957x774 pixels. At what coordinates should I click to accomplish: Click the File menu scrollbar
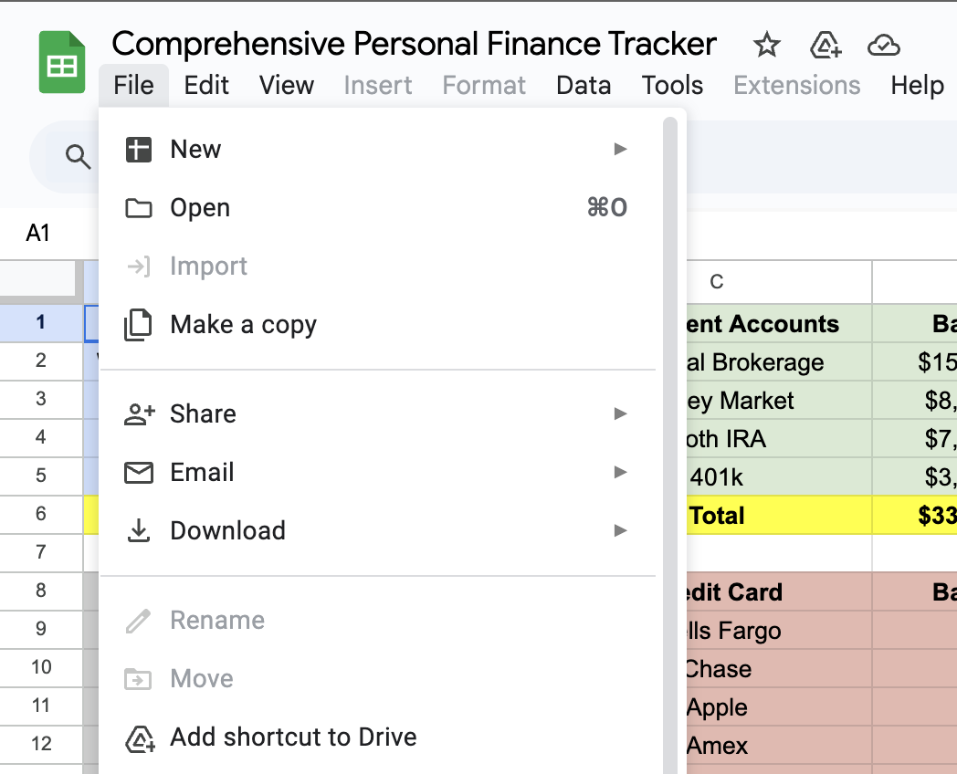coord(670,445)
